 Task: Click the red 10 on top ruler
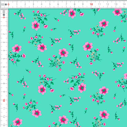coord(91,4)
